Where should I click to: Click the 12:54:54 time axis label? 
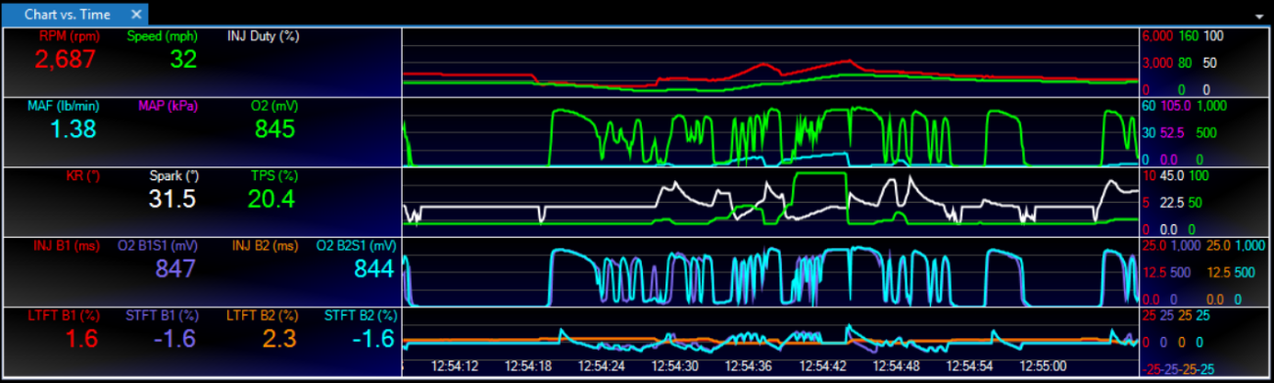(970, 365)
